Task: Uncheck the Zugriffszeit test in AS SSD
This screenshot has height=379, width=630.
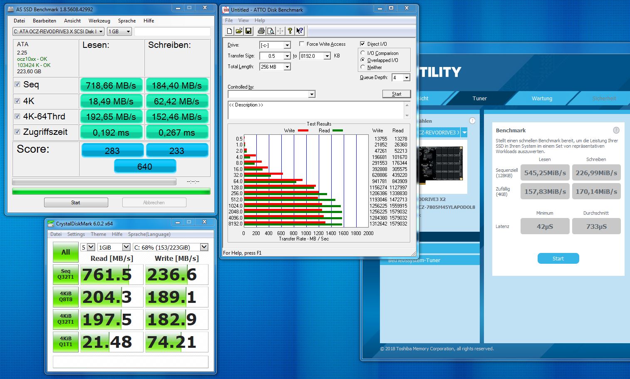Action: pos(17,132)
